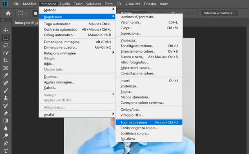Choose Duplica
Screen dimensions: 249x154
(x=77, y=77)
